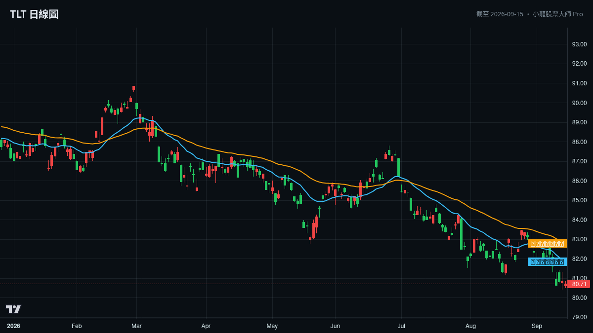The width and height of the screenshot is (593, 333).
Task: Click the 93.00 price axis label
Action: pos(579,44)
